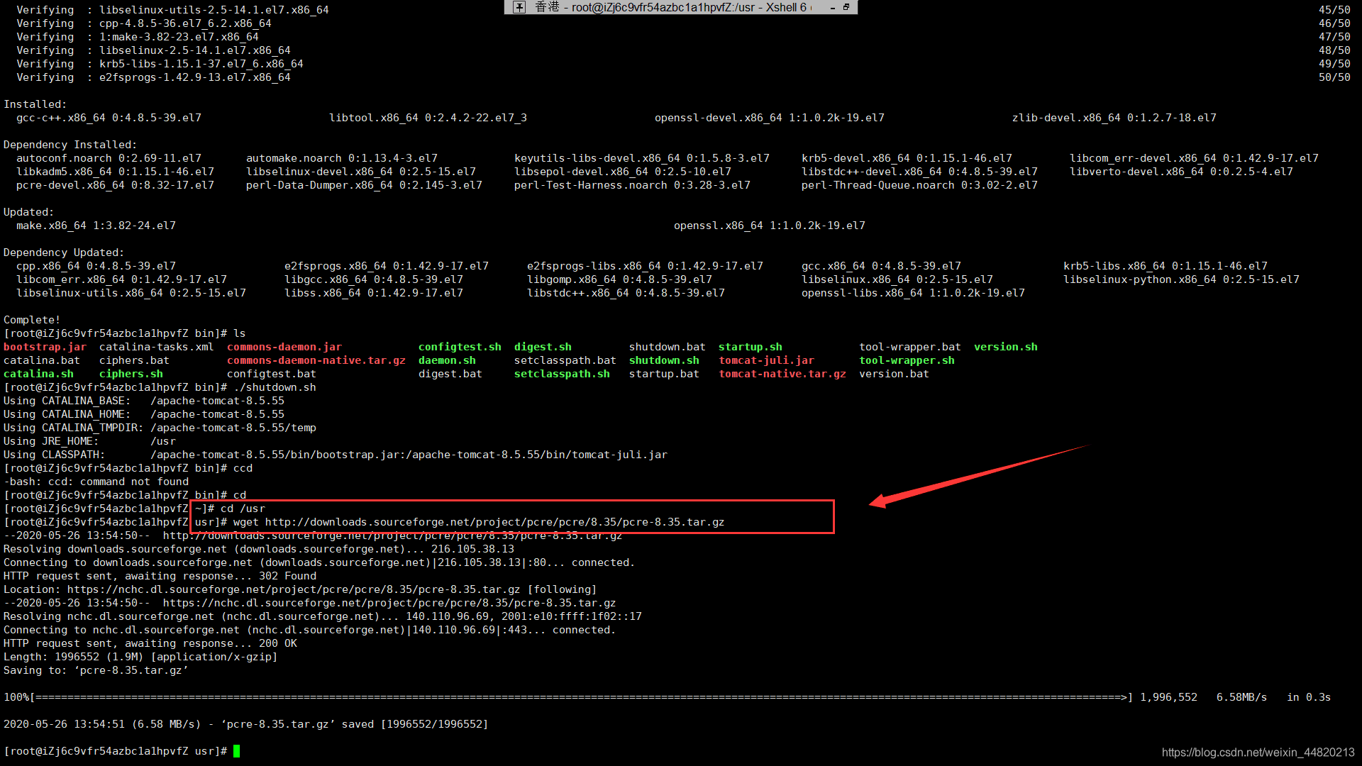
Task: Click the pin icon in Xshell title bar
Action: tap(520, 7)
